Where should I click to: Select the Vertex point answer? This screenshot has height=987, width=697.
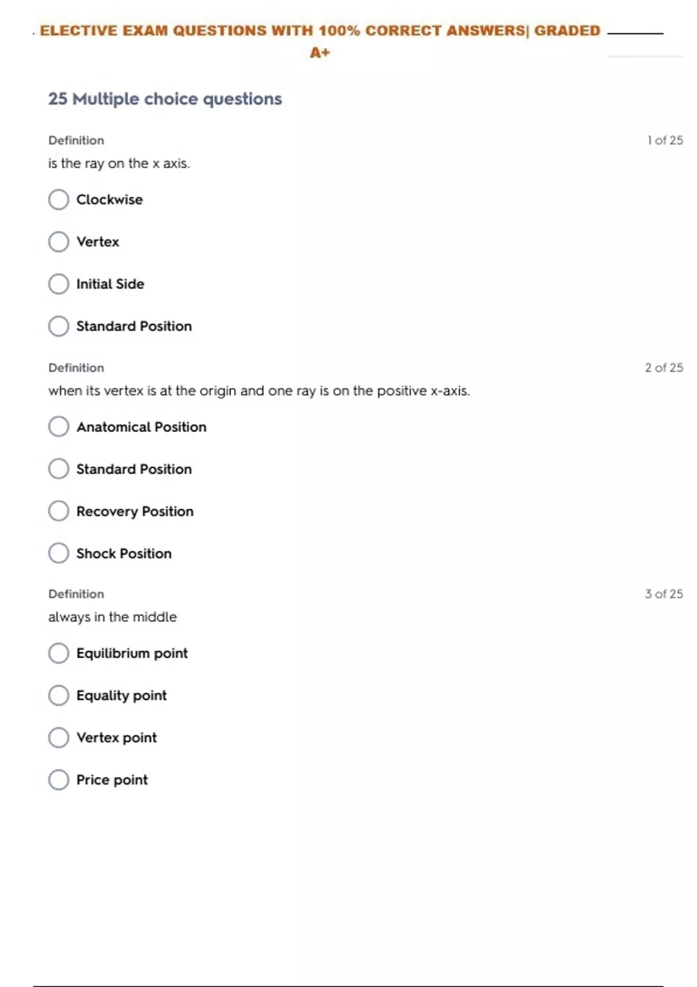(59, 738)
